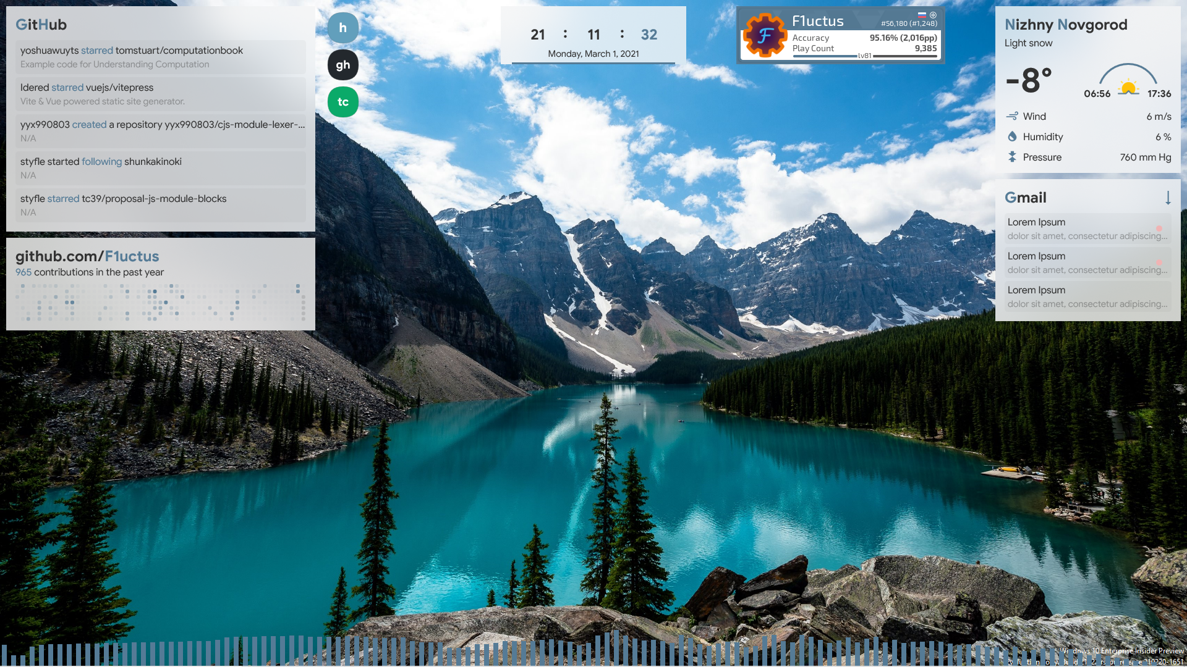Click the Russian flag icon

click(922, 15)
